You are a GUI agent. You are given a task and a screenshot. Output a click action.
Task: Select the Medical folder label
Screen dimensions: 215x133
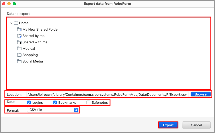pos(29,49)
